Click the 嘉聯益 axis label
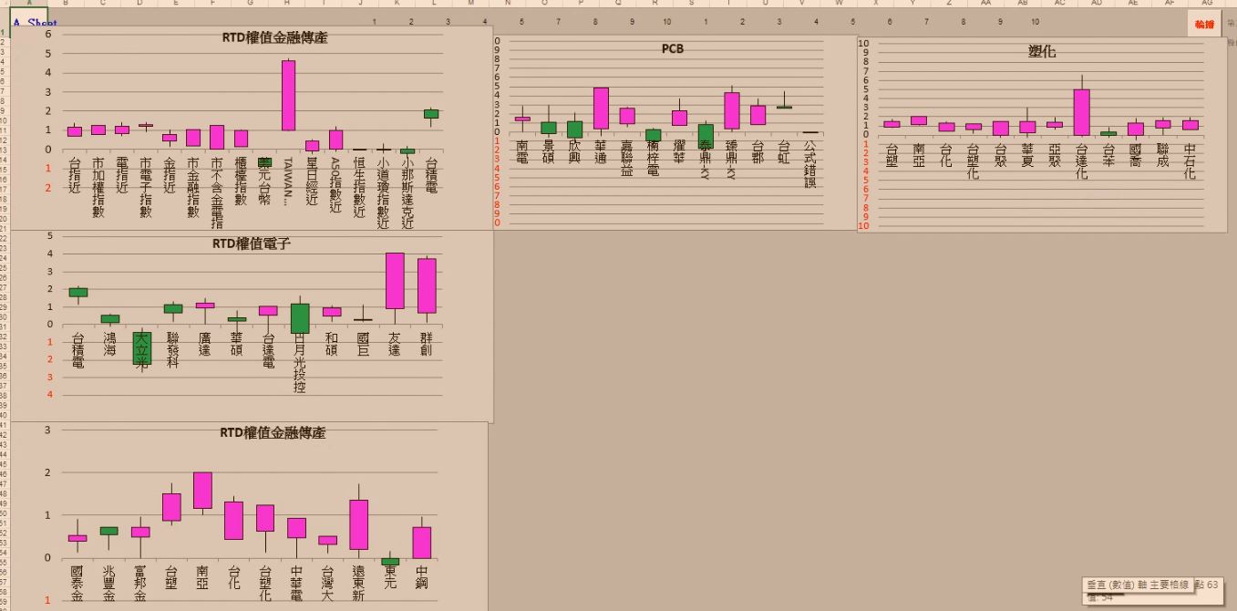1237x611 pixels. click(627, 158)
